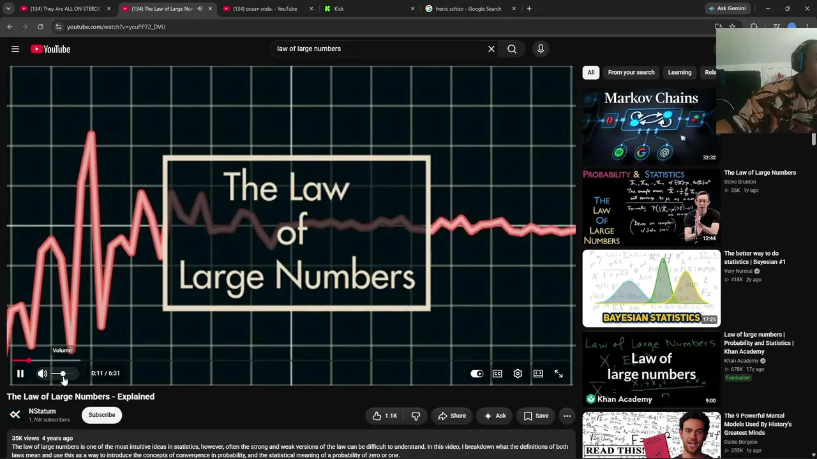Open Khan Academy's 'Law of large numbers' title
Image resolution: width=817 pixels, height=459 pixels.
pyautogui.click(x=759, y=343)
